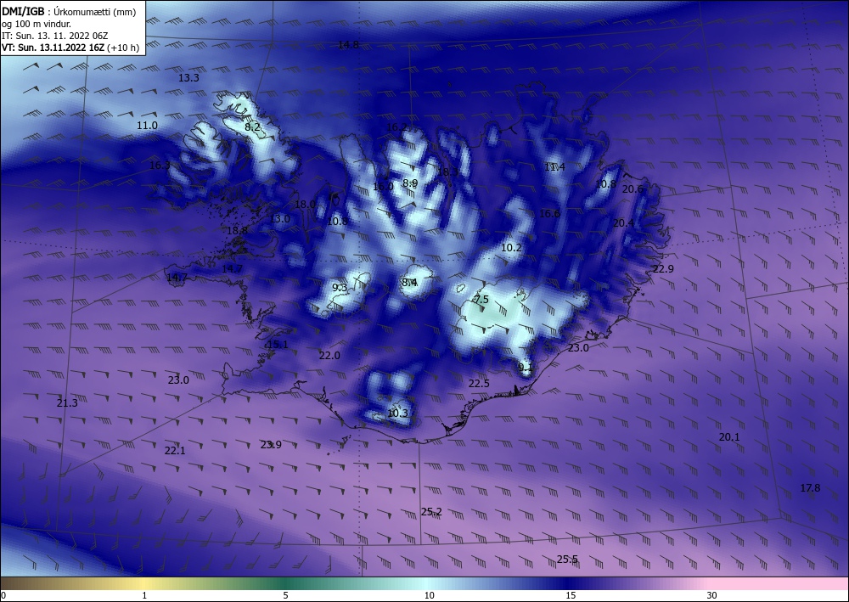Click the 13.0 value on the map
849x602 pixels.
(280, 219)
